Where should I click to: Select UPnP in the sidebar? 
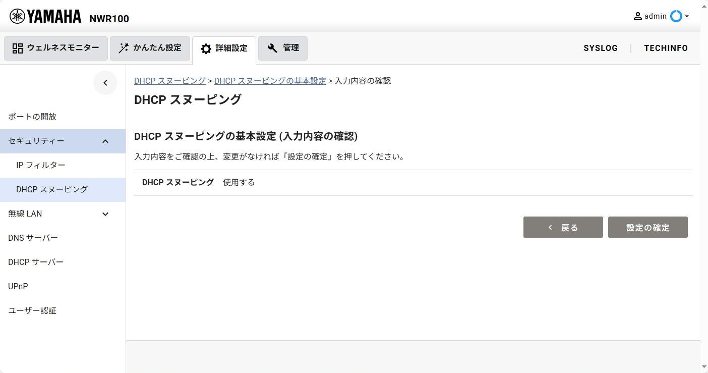click(x=18, y=286)
